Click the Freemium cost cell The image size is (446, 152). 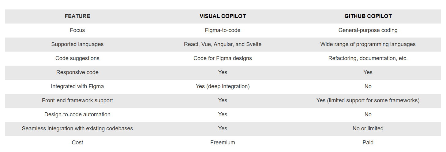coord(223,143)
